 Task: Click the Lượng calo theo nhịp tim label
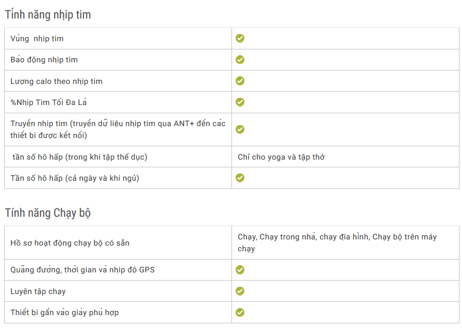click(56, 81)
